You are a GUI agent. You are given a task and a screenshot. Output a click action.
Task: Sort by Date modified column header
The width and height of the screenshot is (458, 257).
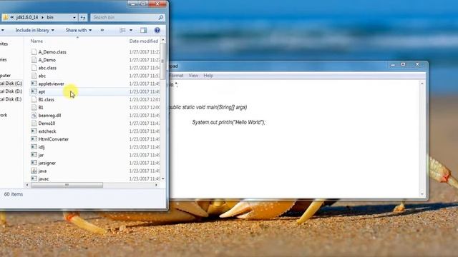[143, 41]
